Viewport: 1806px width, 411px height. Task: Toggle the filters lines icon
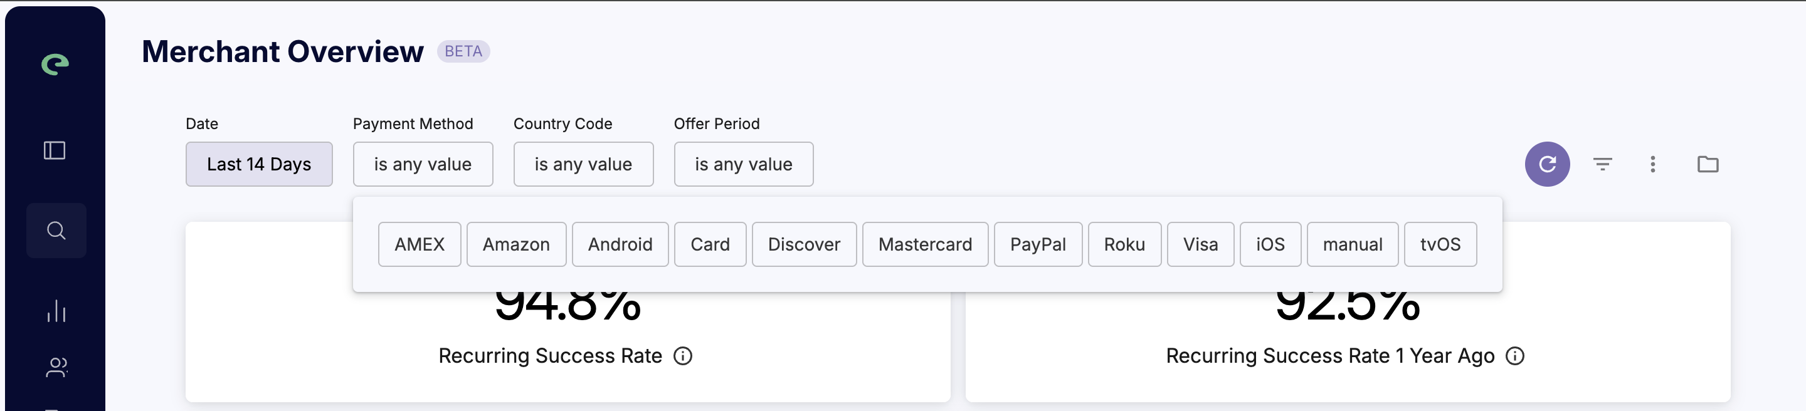[1602, 165]
